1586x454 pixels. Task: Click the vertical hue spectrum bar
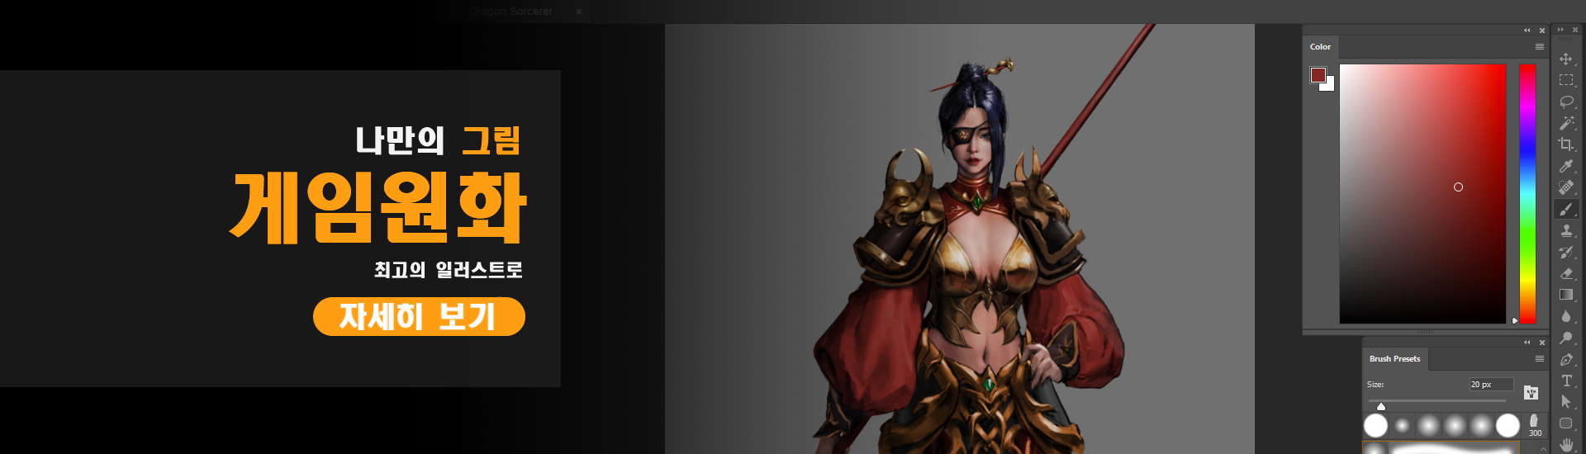click(x=1527, y=193)
